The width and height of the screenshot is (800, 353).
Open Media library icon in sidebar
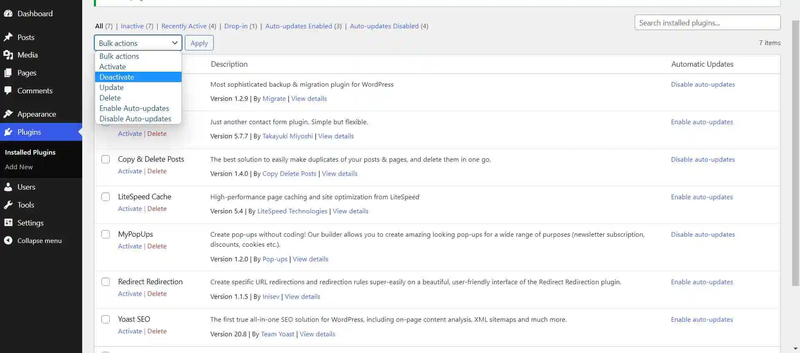tap(8, 55)
